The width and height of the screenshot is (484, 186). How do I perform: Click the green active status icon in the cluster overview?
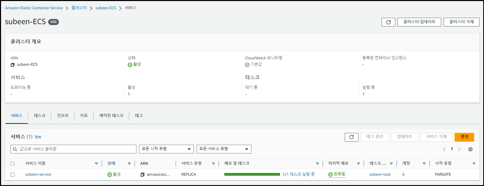point(130,65)
